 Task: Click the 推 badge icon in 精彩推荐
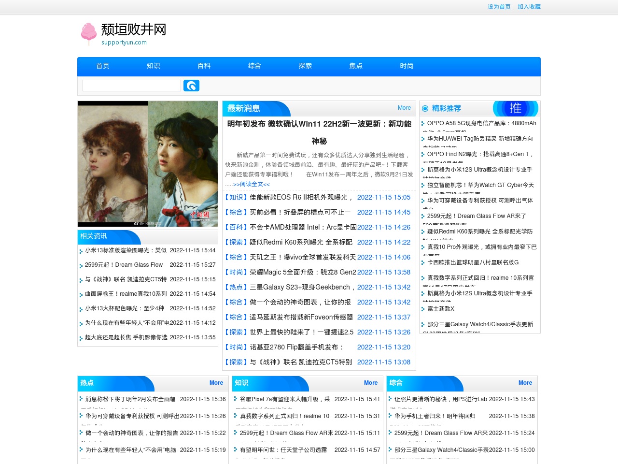[515, 108]
